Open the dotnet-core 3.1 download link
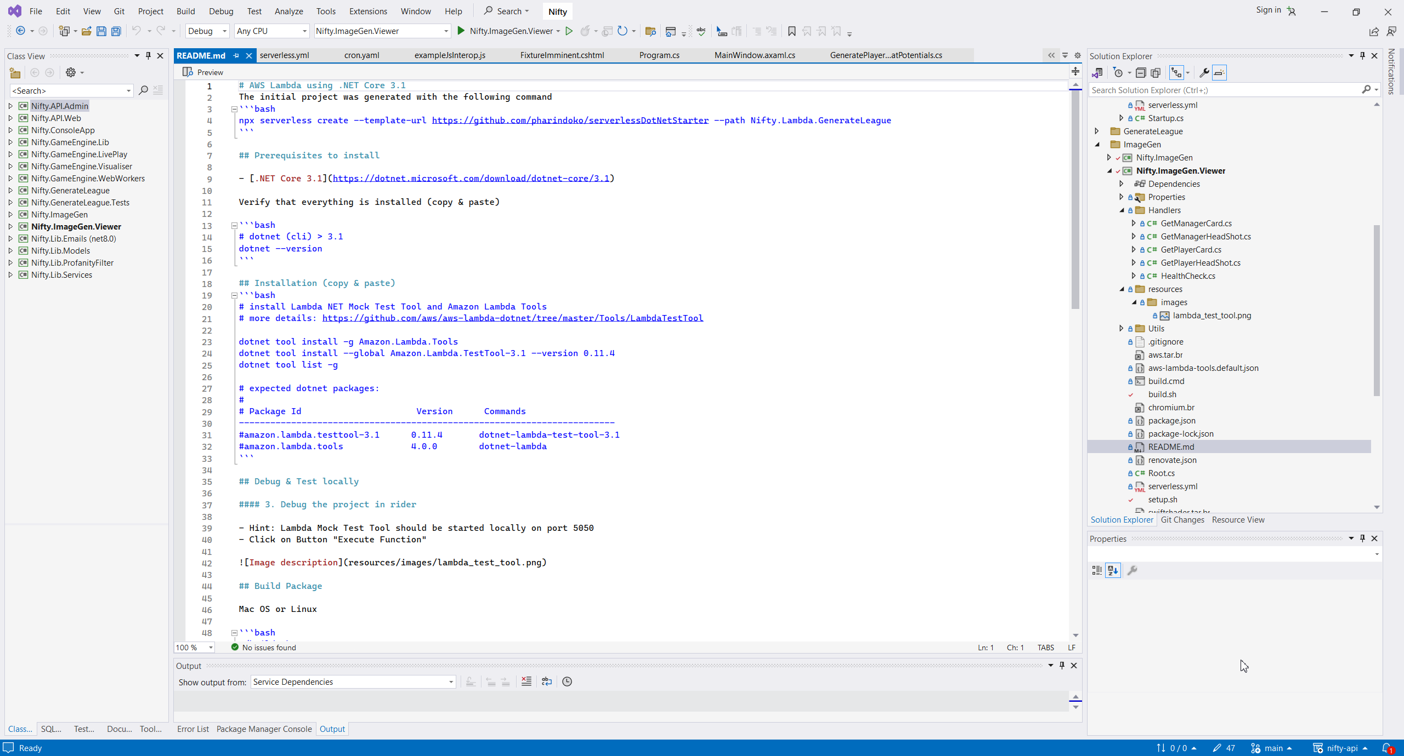Image resolution: width=1404 pixels, height=756 pixels. pos(471,178)
